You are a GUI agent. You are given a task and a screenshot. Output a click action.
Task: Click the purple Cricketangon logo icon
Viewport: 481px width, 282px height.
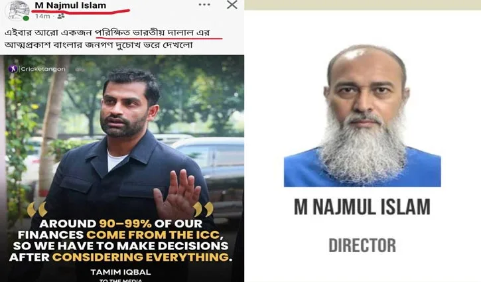click(x=13, y=69)
